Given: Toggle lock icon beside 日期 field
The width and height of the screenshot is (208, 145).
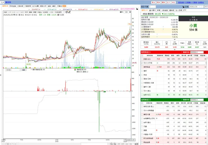Looking at the screenshot, I should point(183,7).
